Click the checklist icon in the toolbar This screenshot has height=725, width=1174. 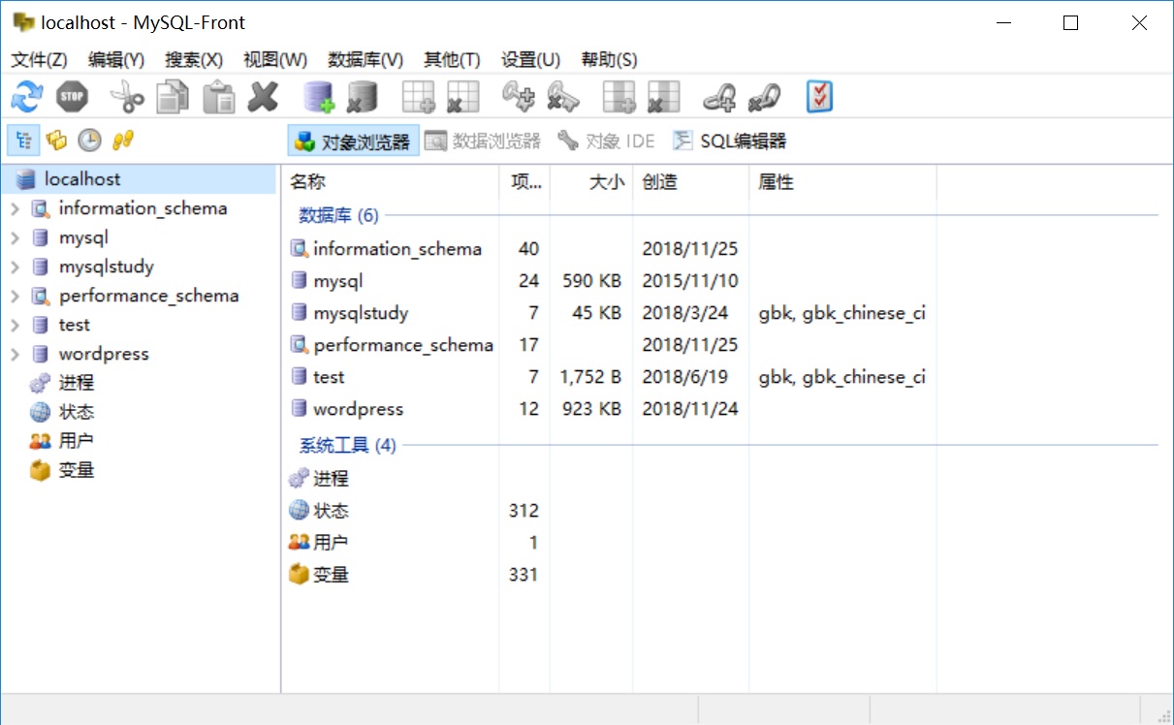[x=820, y=97]
